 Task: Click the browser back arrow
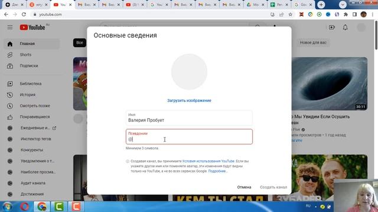[6, 14]
